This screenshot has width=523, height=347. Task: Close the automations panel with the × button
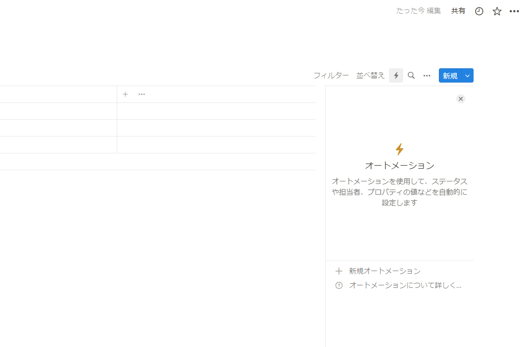pos(461,98)
